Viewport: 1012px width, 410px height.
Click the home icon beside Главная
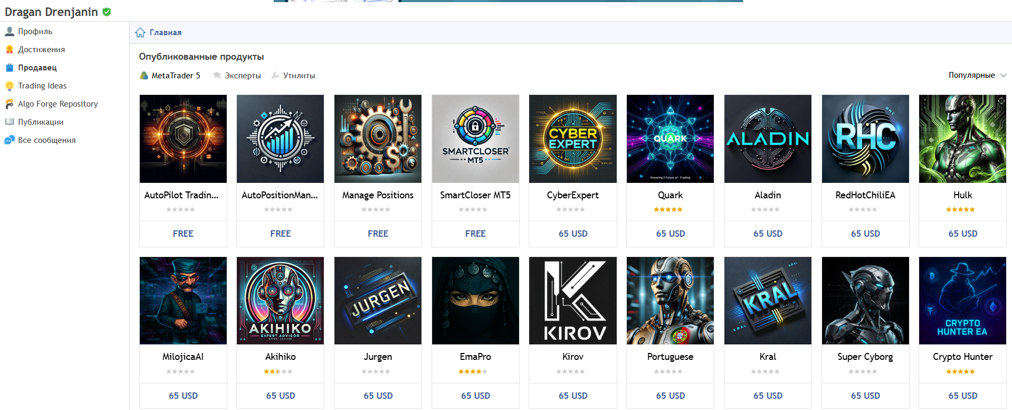click(140, 33)
